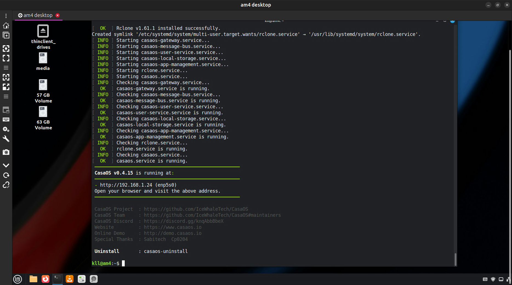
Task: Disconnect the session using the broken-link icon
Action: pos(6,185)
